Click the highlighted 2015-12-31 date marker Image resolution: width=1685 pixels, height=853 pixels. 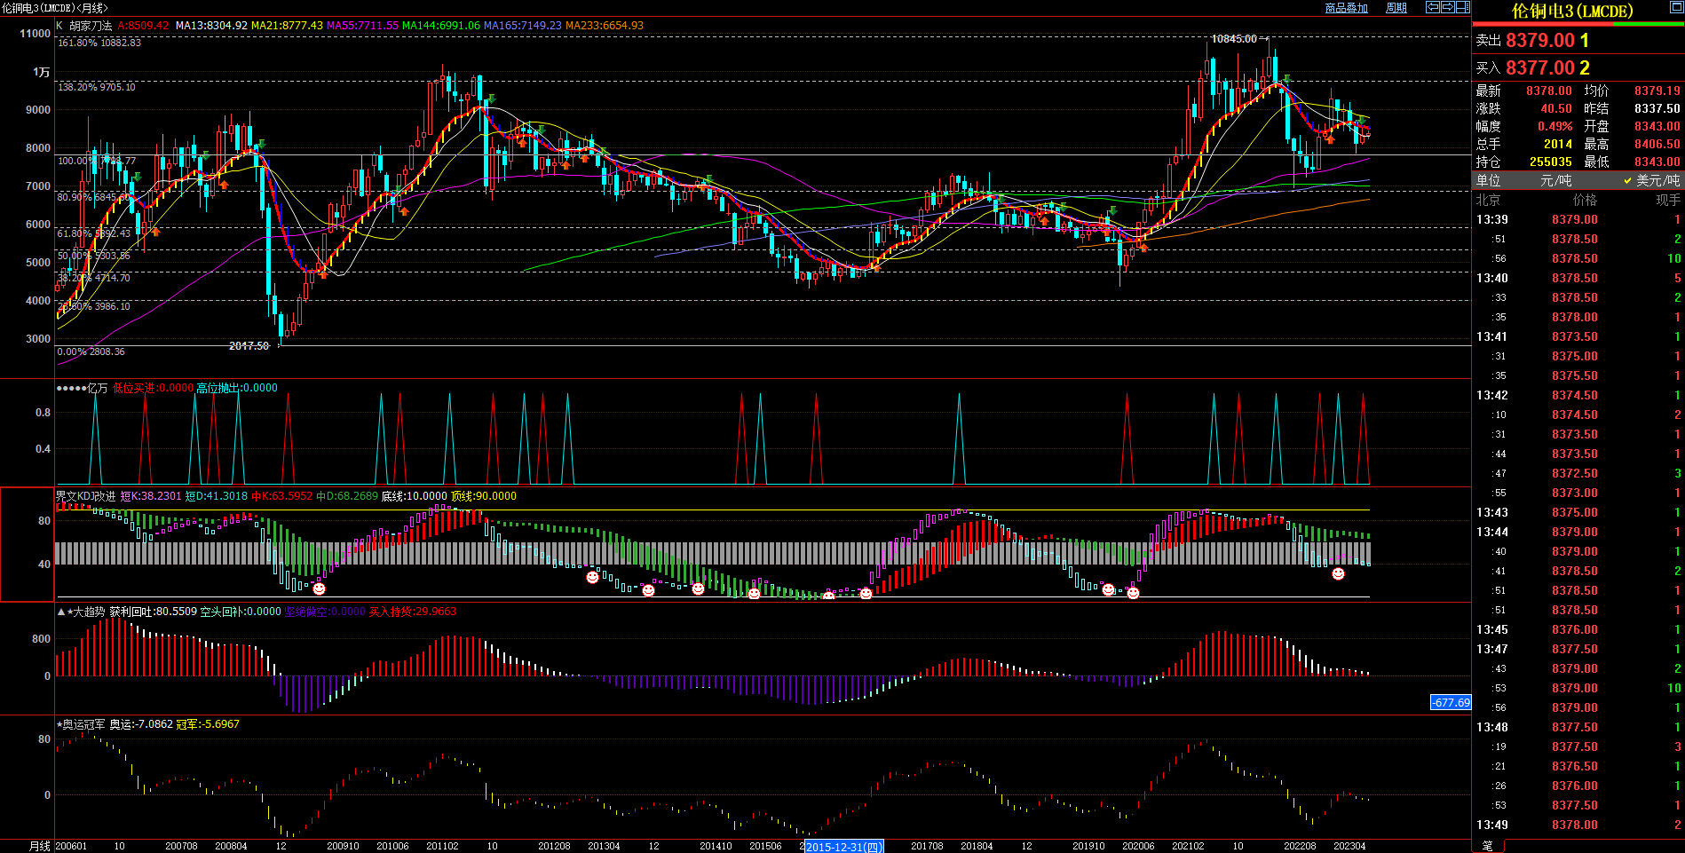843,847
